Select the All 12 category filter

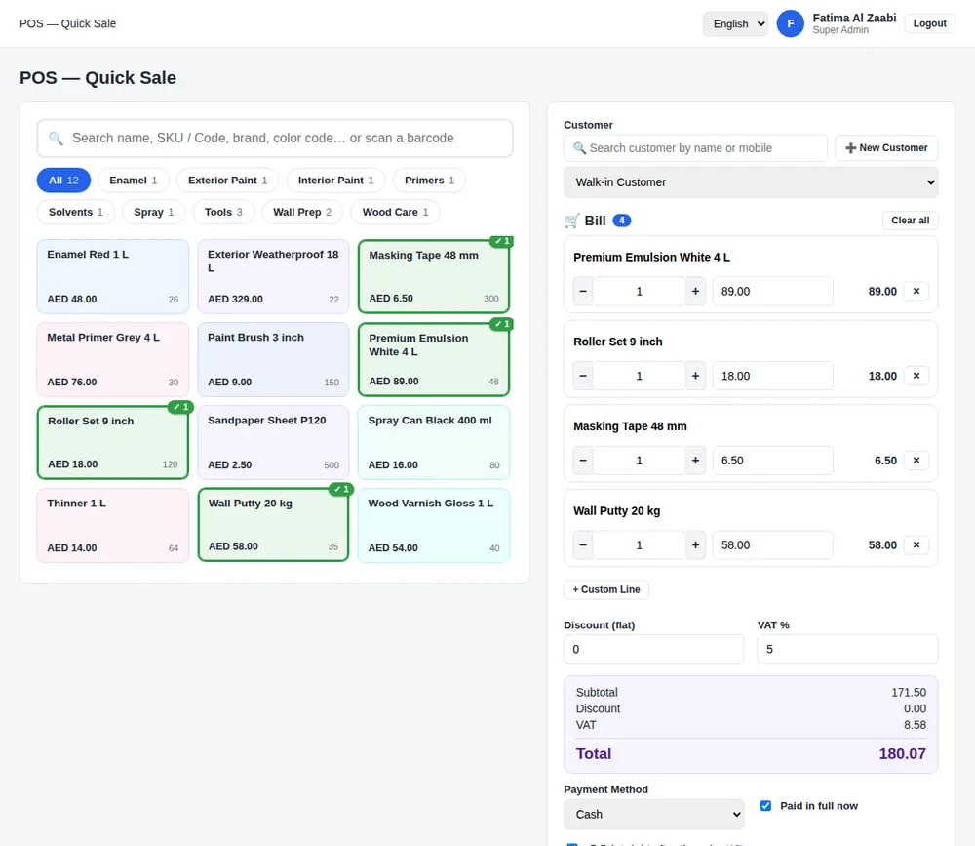coord(63,180)
